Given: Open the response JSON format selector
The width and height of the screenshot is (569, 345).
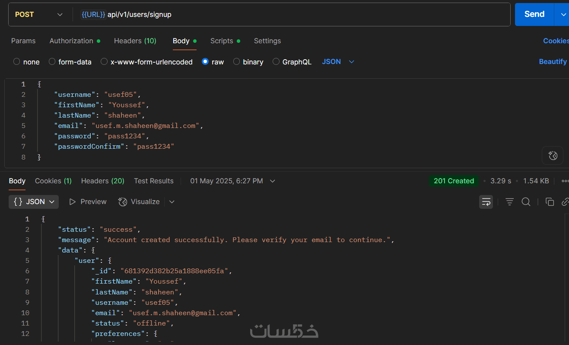Looking at the screenshot, I should pos(34,202).
